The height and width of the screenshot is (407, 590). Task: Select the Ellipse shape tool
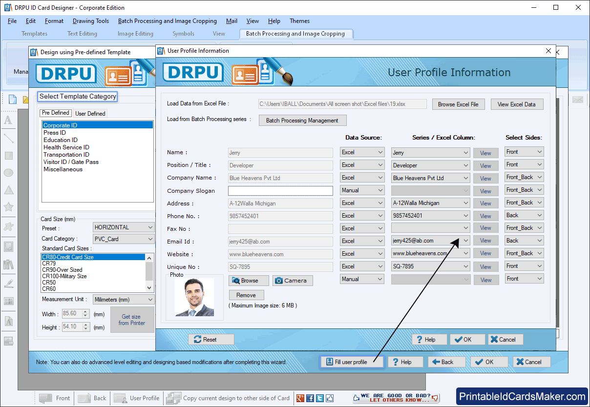click(8, 173)
